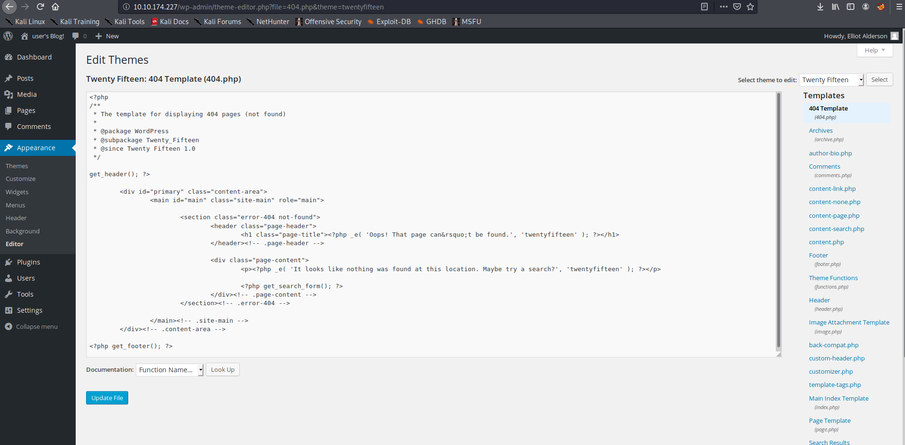Viewport: 905px width, 445px height.
Task: Open page actions three-dot menu
Action: click(x=723, y=7)
